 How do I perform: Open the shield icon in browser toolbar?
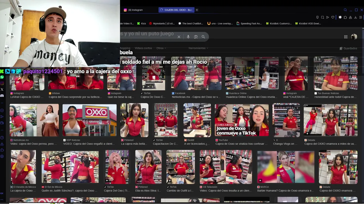340,17
